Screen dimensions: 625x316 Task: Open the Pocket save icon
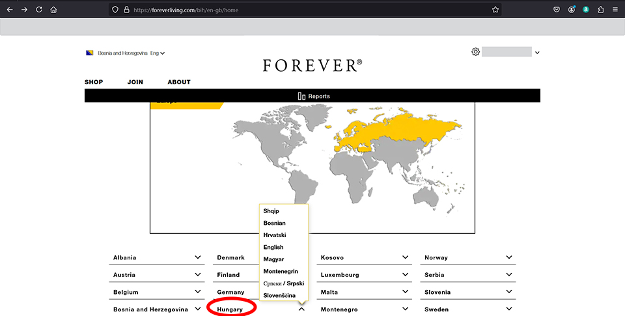coord(557,10)
